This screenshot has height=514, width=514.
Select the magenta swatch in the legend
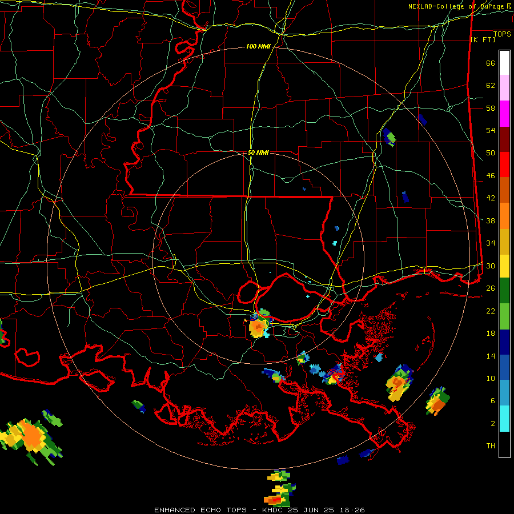504,114
